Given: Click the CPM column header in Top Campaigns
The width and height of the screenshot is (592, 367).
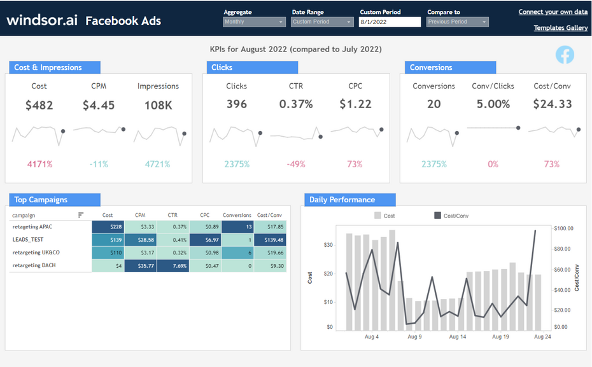Looking at the screenshot, I should (140, 215).
